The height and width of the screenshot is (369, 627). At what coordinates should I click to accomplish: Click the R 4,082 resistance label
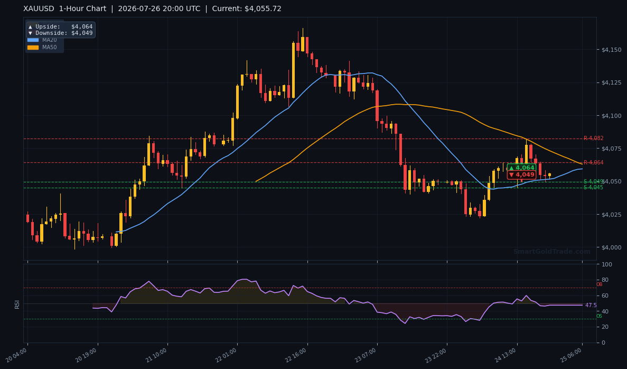[x=593, y=138]
